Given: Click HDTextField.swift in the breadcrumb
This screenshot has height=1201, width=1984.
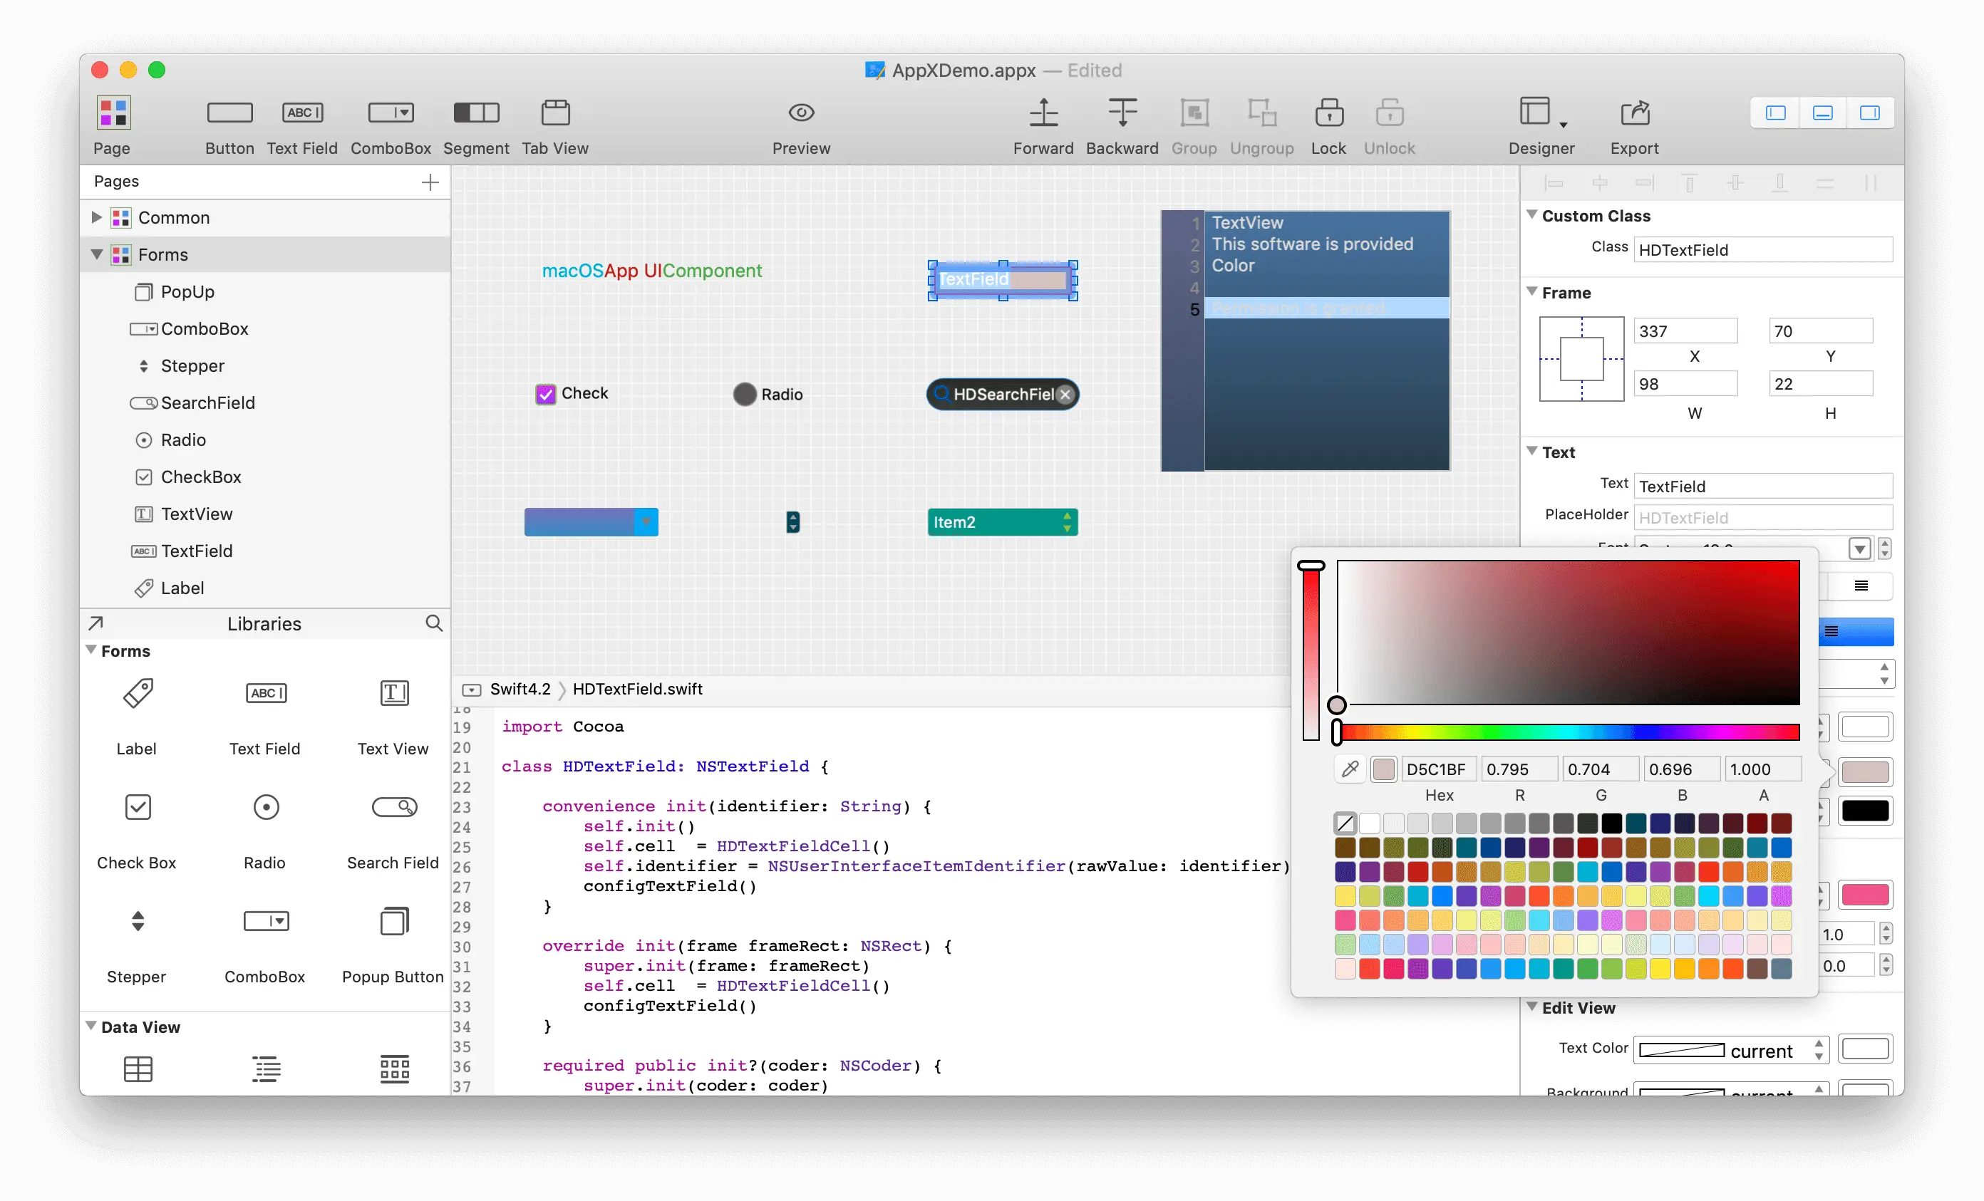Looking at the screenshot, I should coord(637,689).
